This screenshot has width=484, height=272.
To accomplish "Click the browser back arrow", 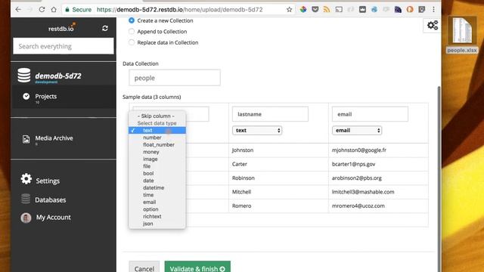I will point(18,10).
